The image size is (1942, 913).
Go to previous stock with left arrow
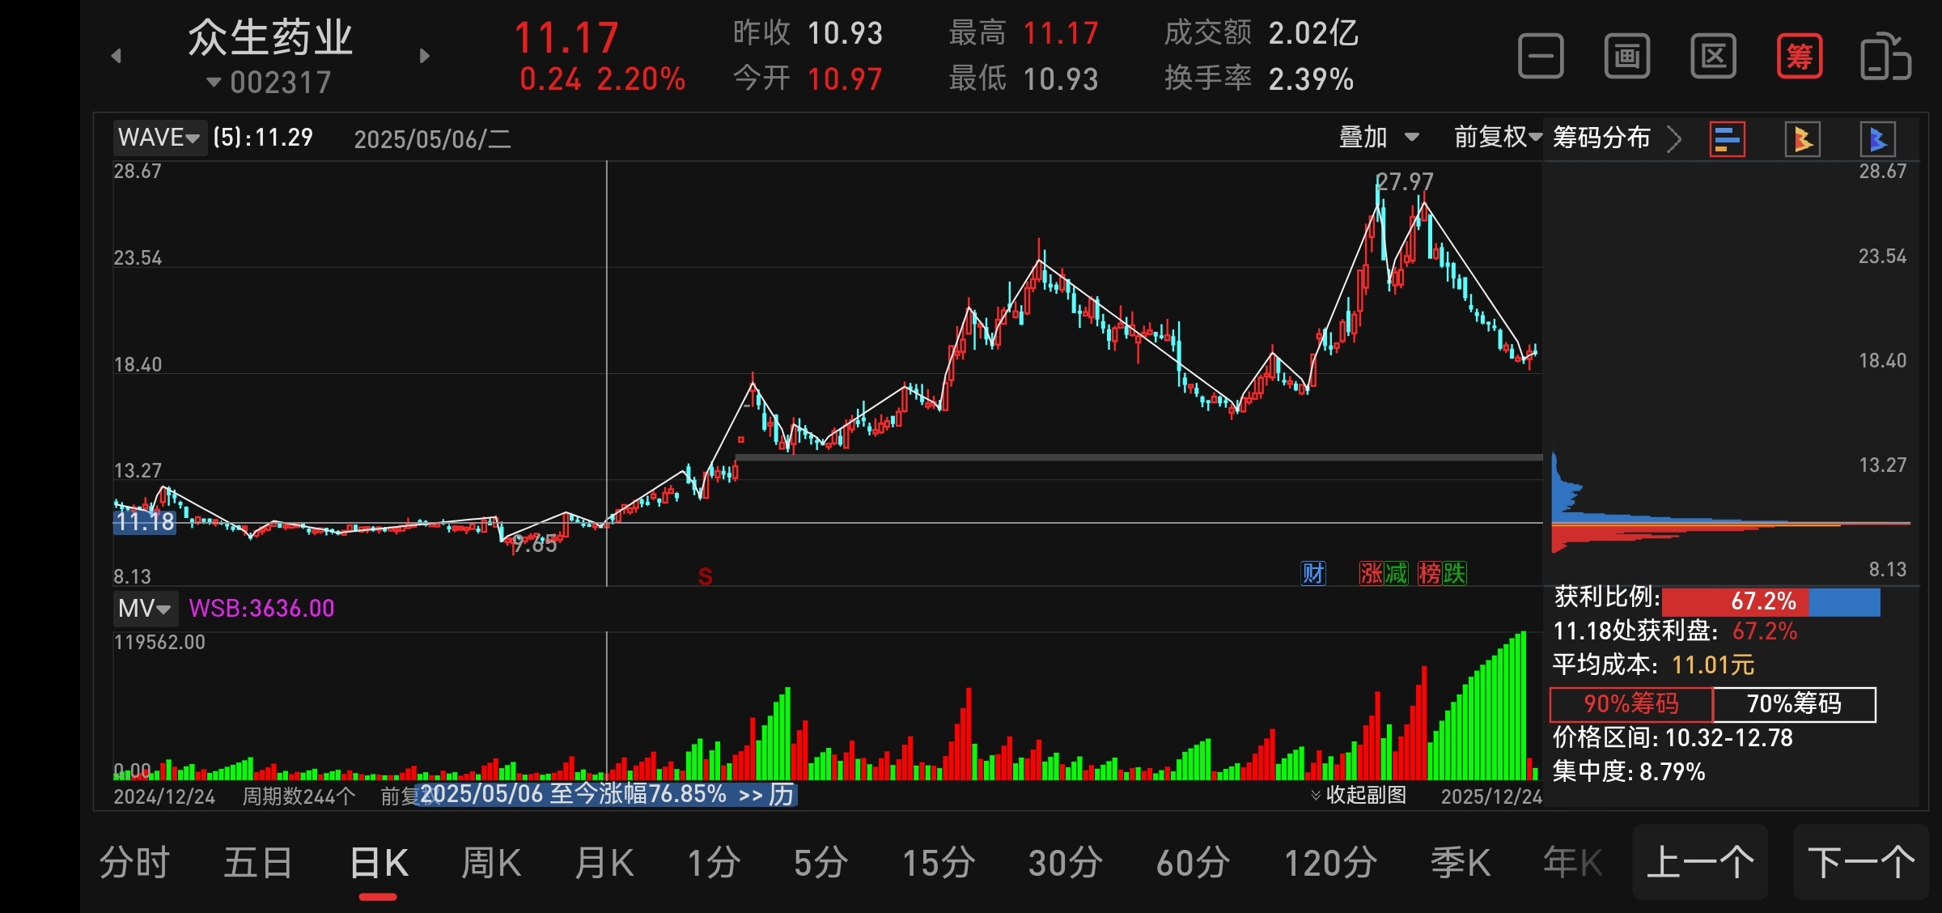coord(117,56)
